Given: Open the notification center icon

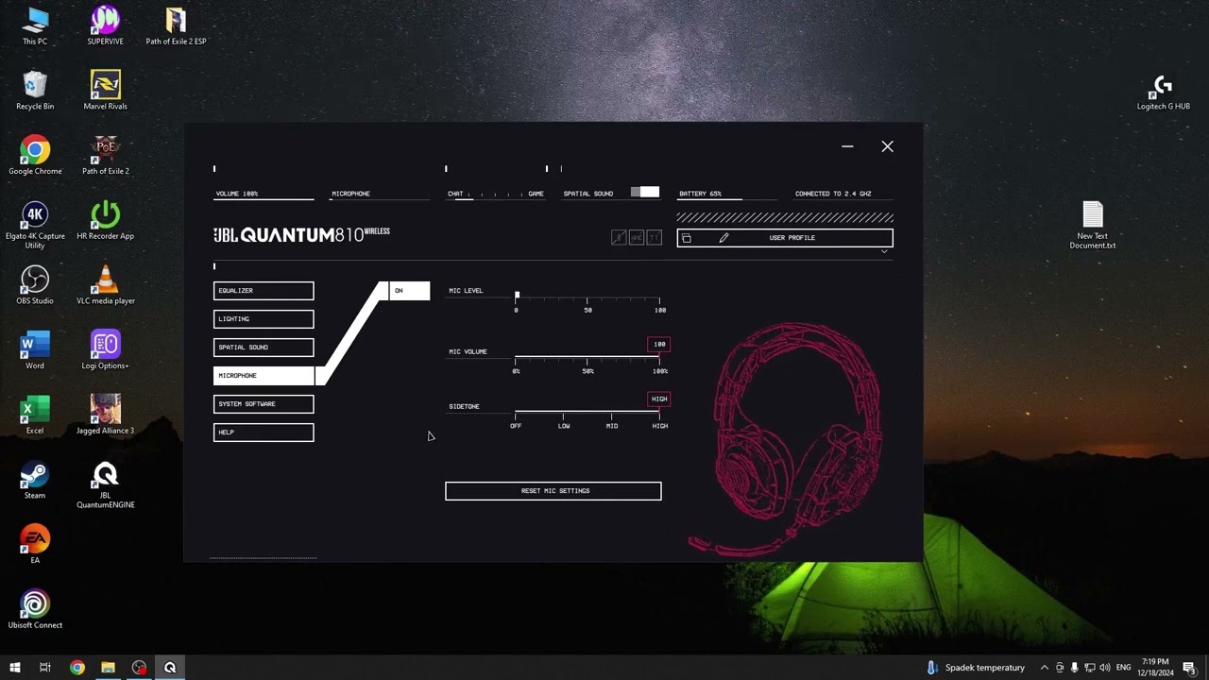Looking at the screenshot, I should [x=1191, y=668].
